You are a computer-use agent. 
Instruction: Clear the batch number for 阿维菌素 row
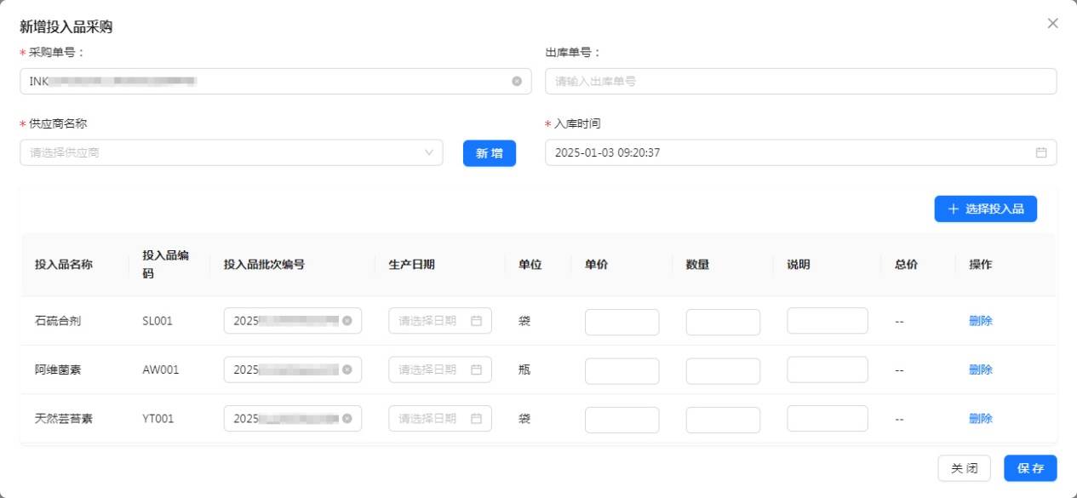point(347,370)
